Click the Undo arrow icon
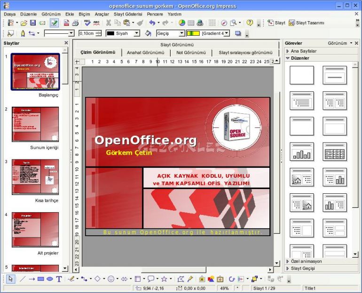362x293 pixels. (x=152, y=23)
